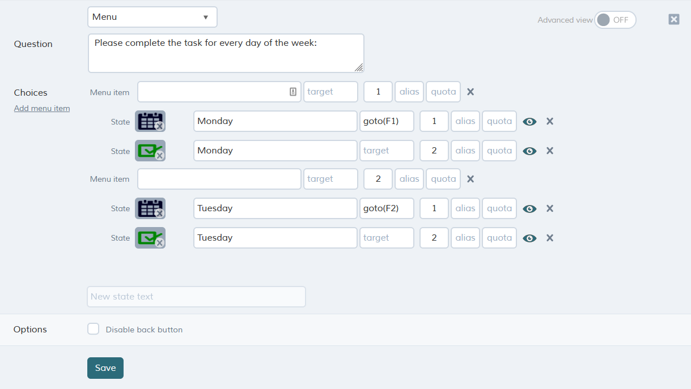Remove the Monday goto(F1) state row
The height and width of the screenshot is (389, 691).
tap(549, 121)
